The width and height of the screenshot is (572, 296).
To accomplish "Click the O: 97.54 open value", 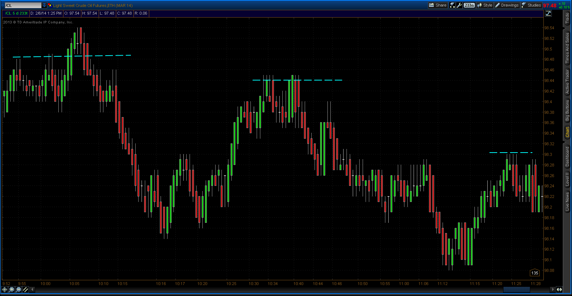I will (x=71, y=14).
